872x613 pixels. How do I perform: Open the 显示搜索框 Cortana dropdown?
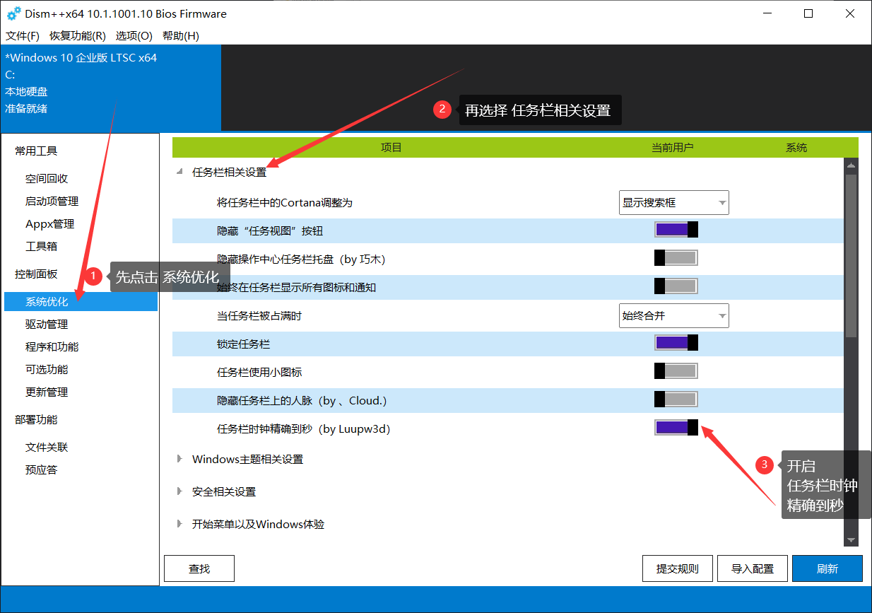(x=674, y=202)
